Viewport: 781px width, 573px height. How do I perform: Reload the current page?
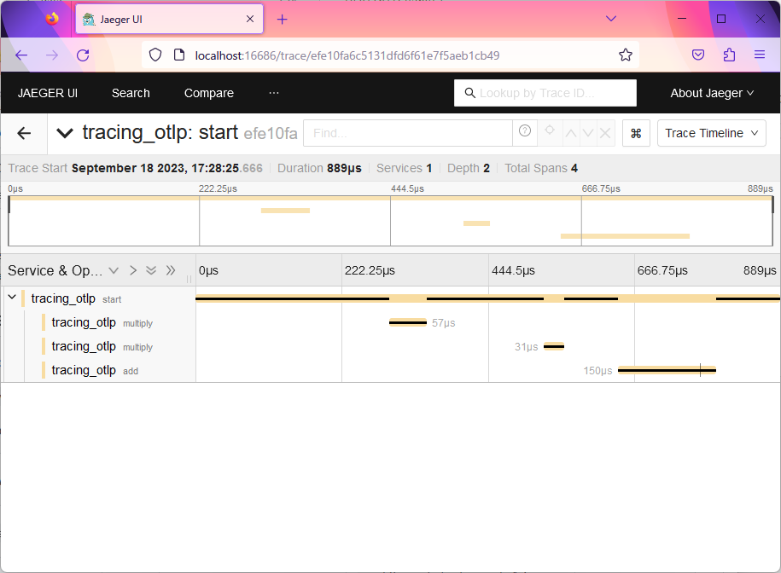(x=83, y=55)
